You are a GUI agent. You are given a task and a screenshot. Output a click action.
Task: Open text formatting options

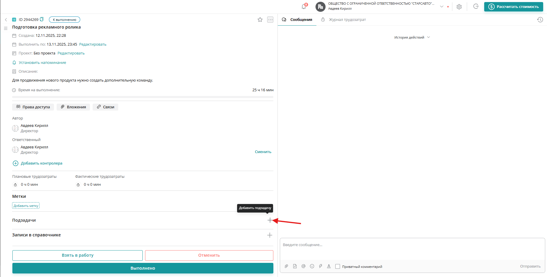click(x=329, y=266)
